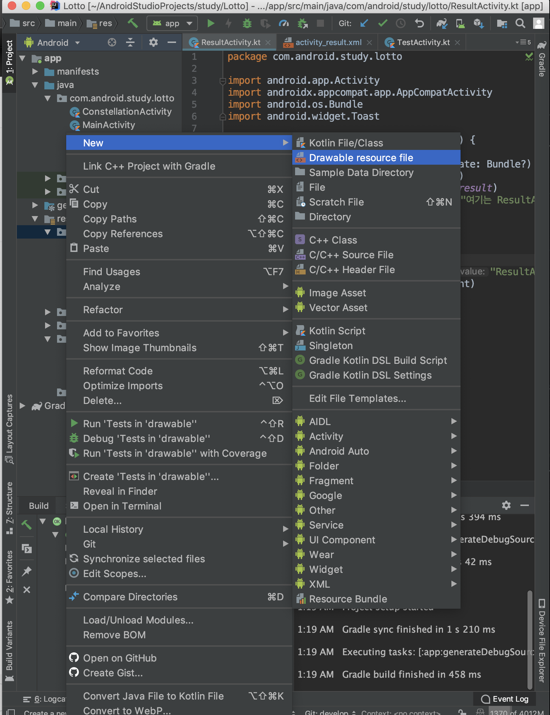Expand Gradle Scripts tree node

coord(22,406)
